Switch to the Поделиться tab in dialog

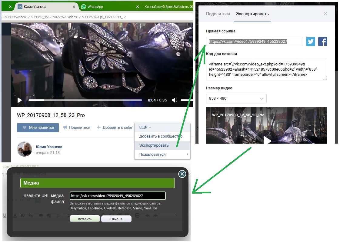(218, 14)
